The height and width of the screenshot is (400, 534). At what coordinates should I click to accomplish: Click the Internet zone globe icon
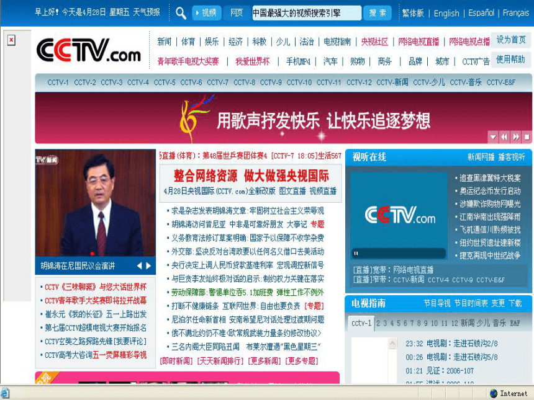point(494,394)
